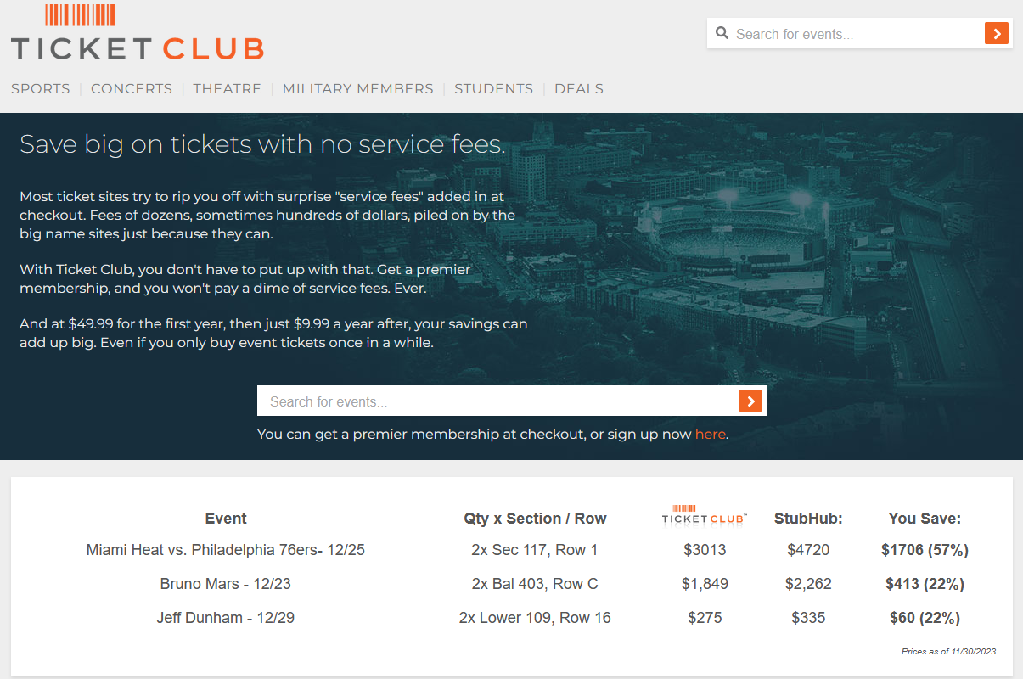Click the $413 (22%) savings amount
Screen dimensions: 1023x679
[x=925, y=584]
